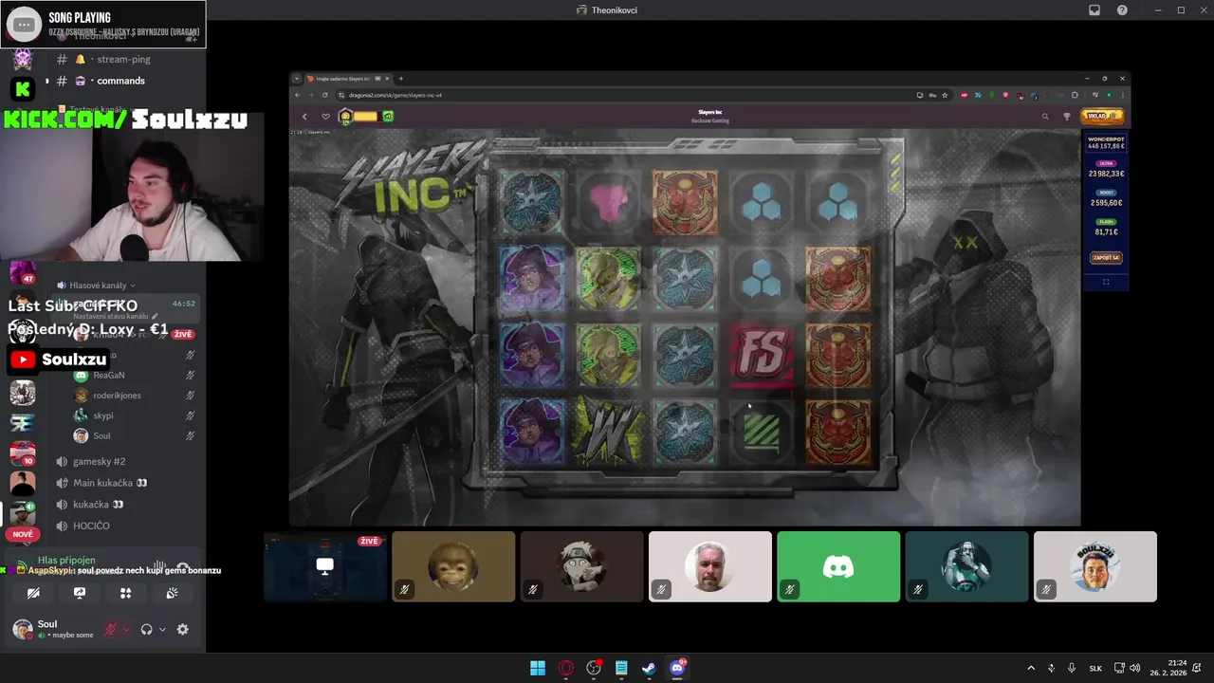
Task: Click the ZAPOJIŤ SA button
Action: point(1106,257)
